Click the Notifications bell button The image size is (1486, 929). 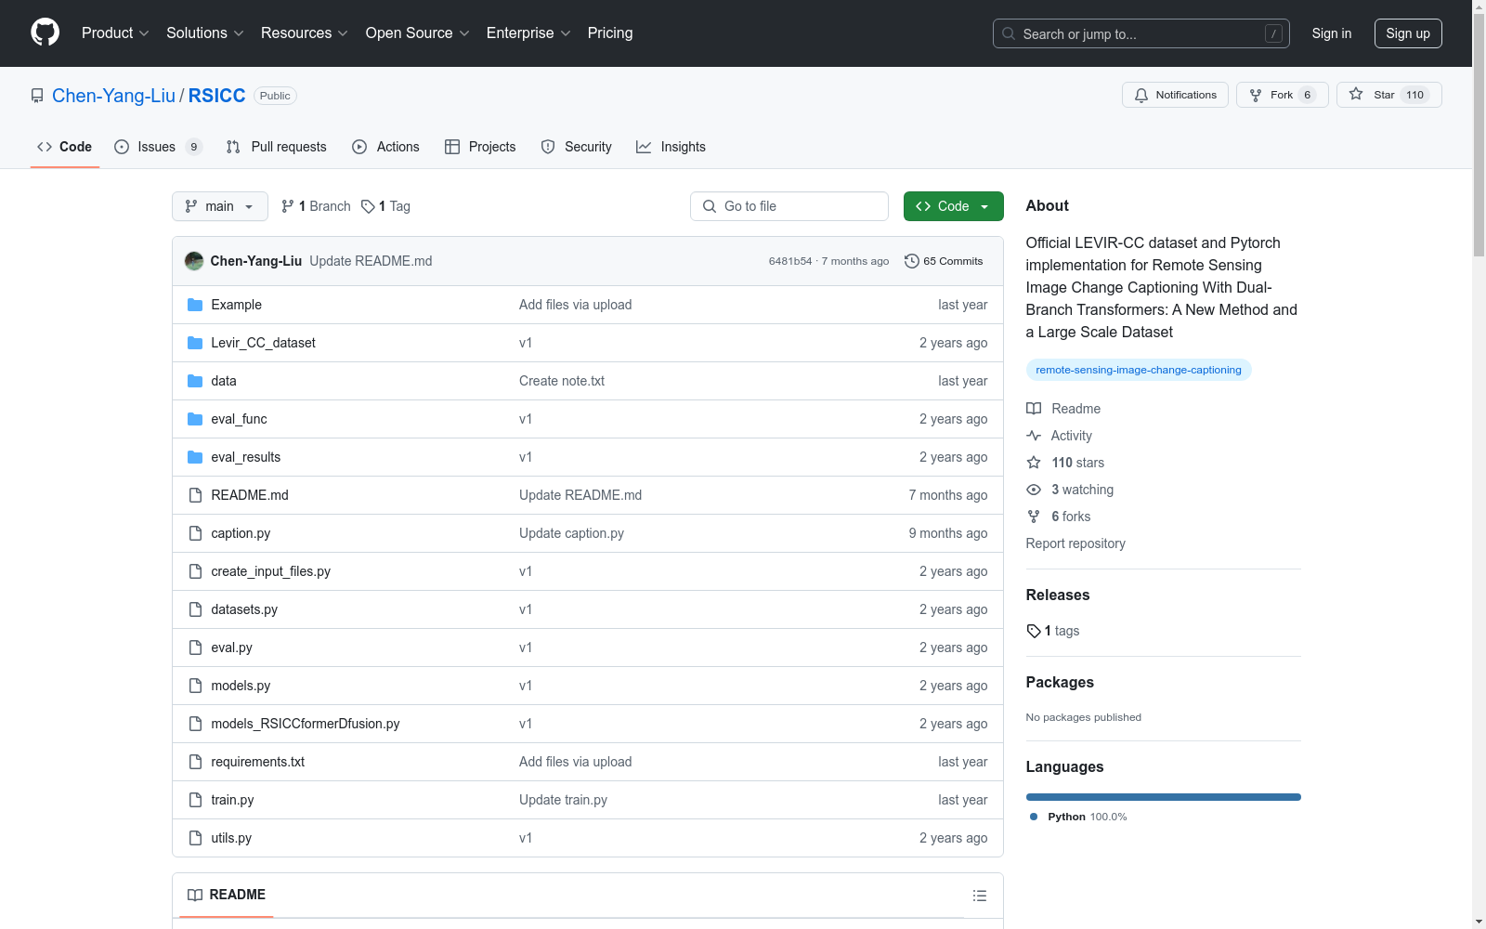(x=1175, y=95)
